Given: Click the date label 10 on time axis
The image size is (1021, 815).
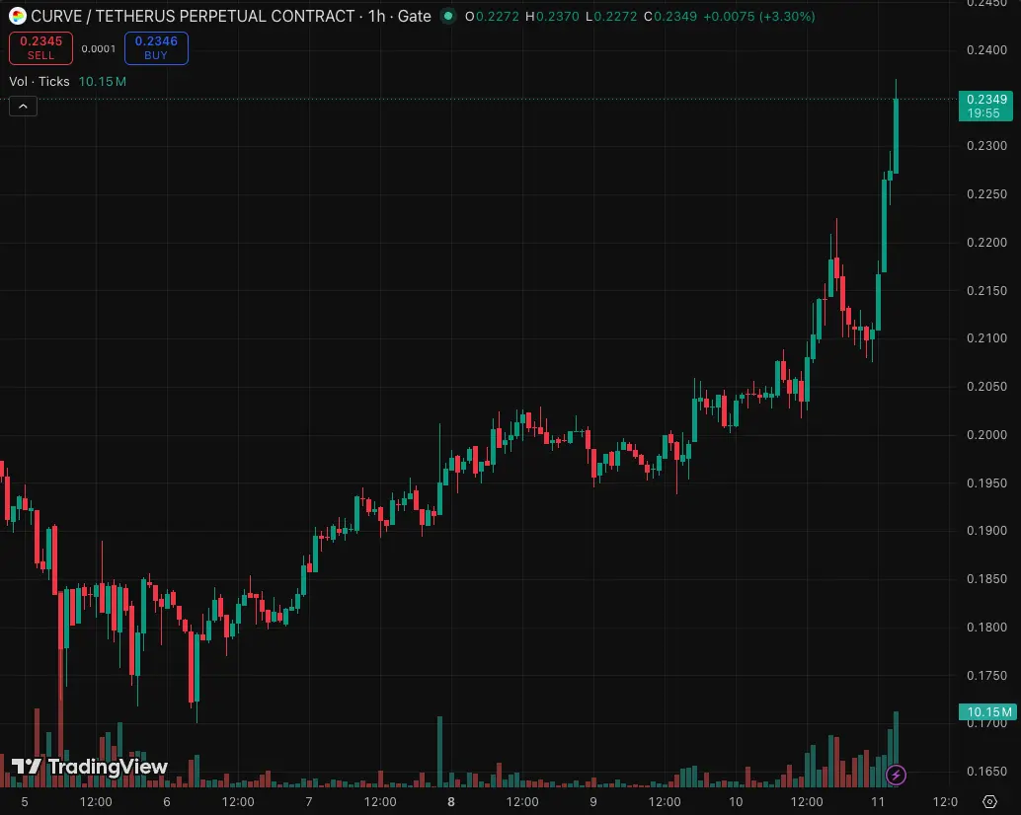Looking at the screenshot, I should (736, 801).
